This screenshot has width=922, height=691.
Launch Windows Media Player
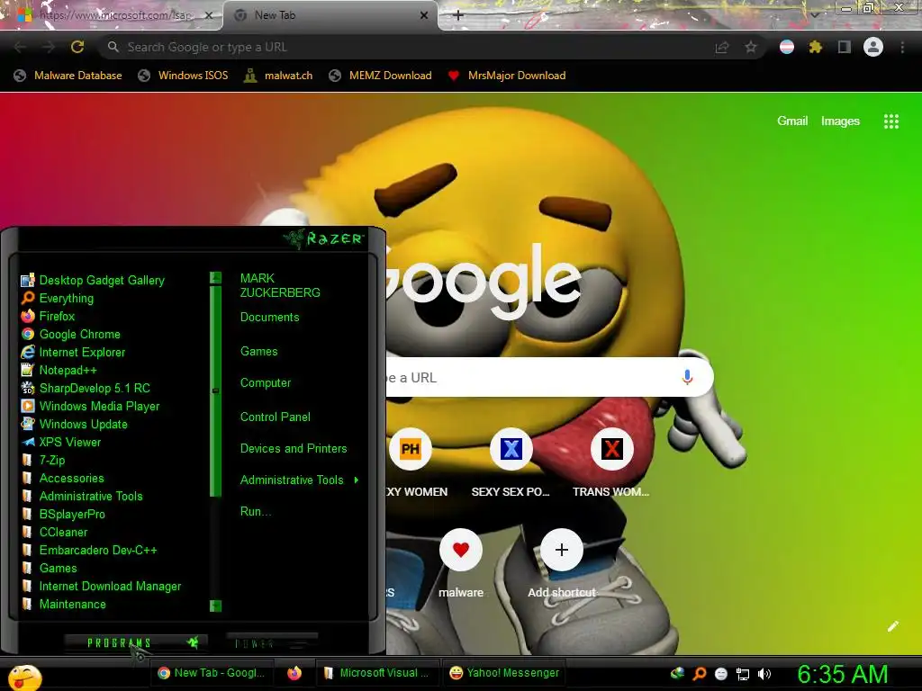click(90, 406)
